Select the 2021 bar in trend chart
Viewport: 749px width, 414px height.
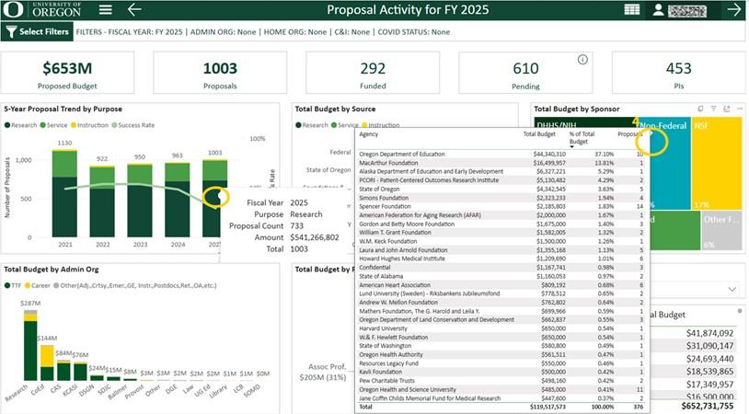pyautogui.click(x=64, y=193)
